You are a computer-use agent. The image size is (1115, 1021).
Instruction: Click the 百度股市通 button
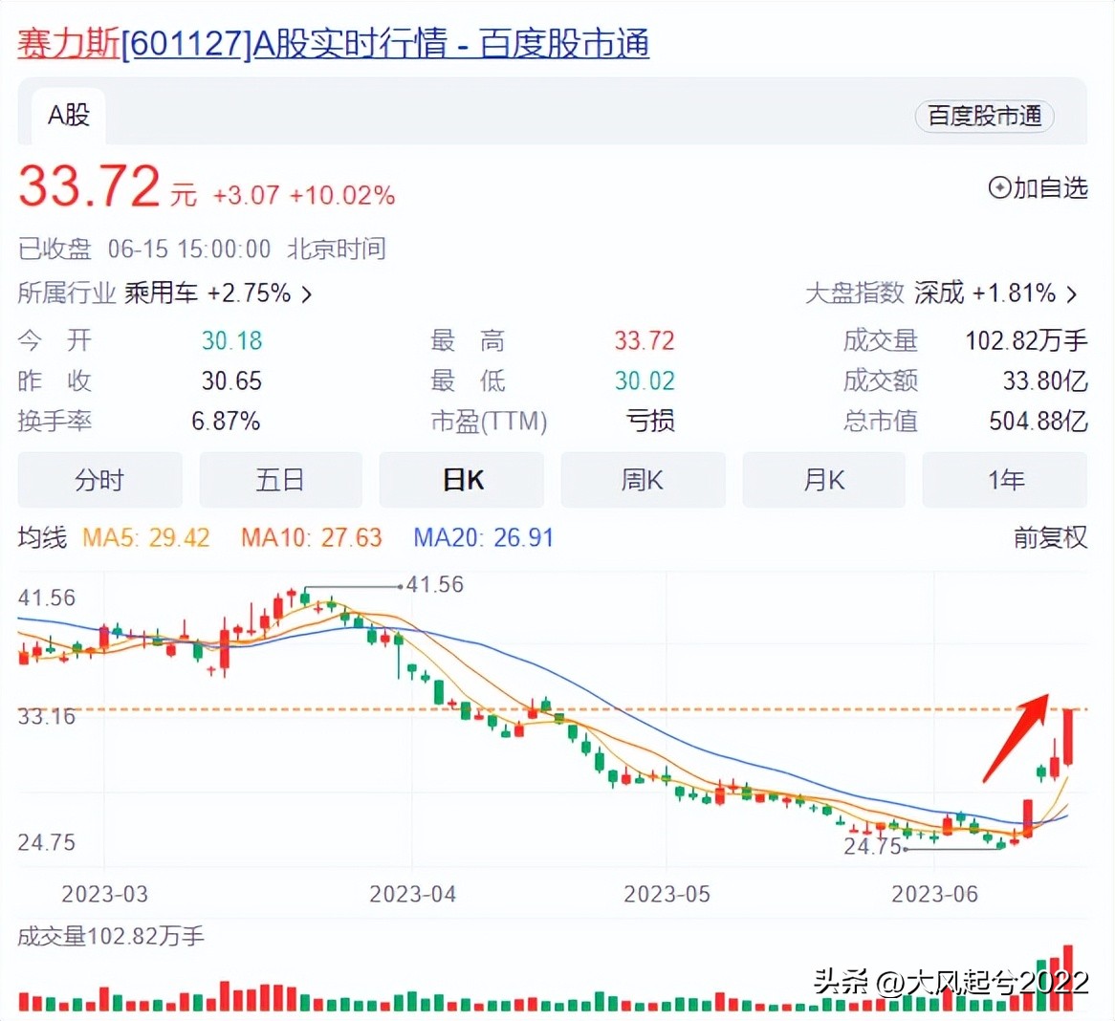pyautogui.click(x=984, y=117)
